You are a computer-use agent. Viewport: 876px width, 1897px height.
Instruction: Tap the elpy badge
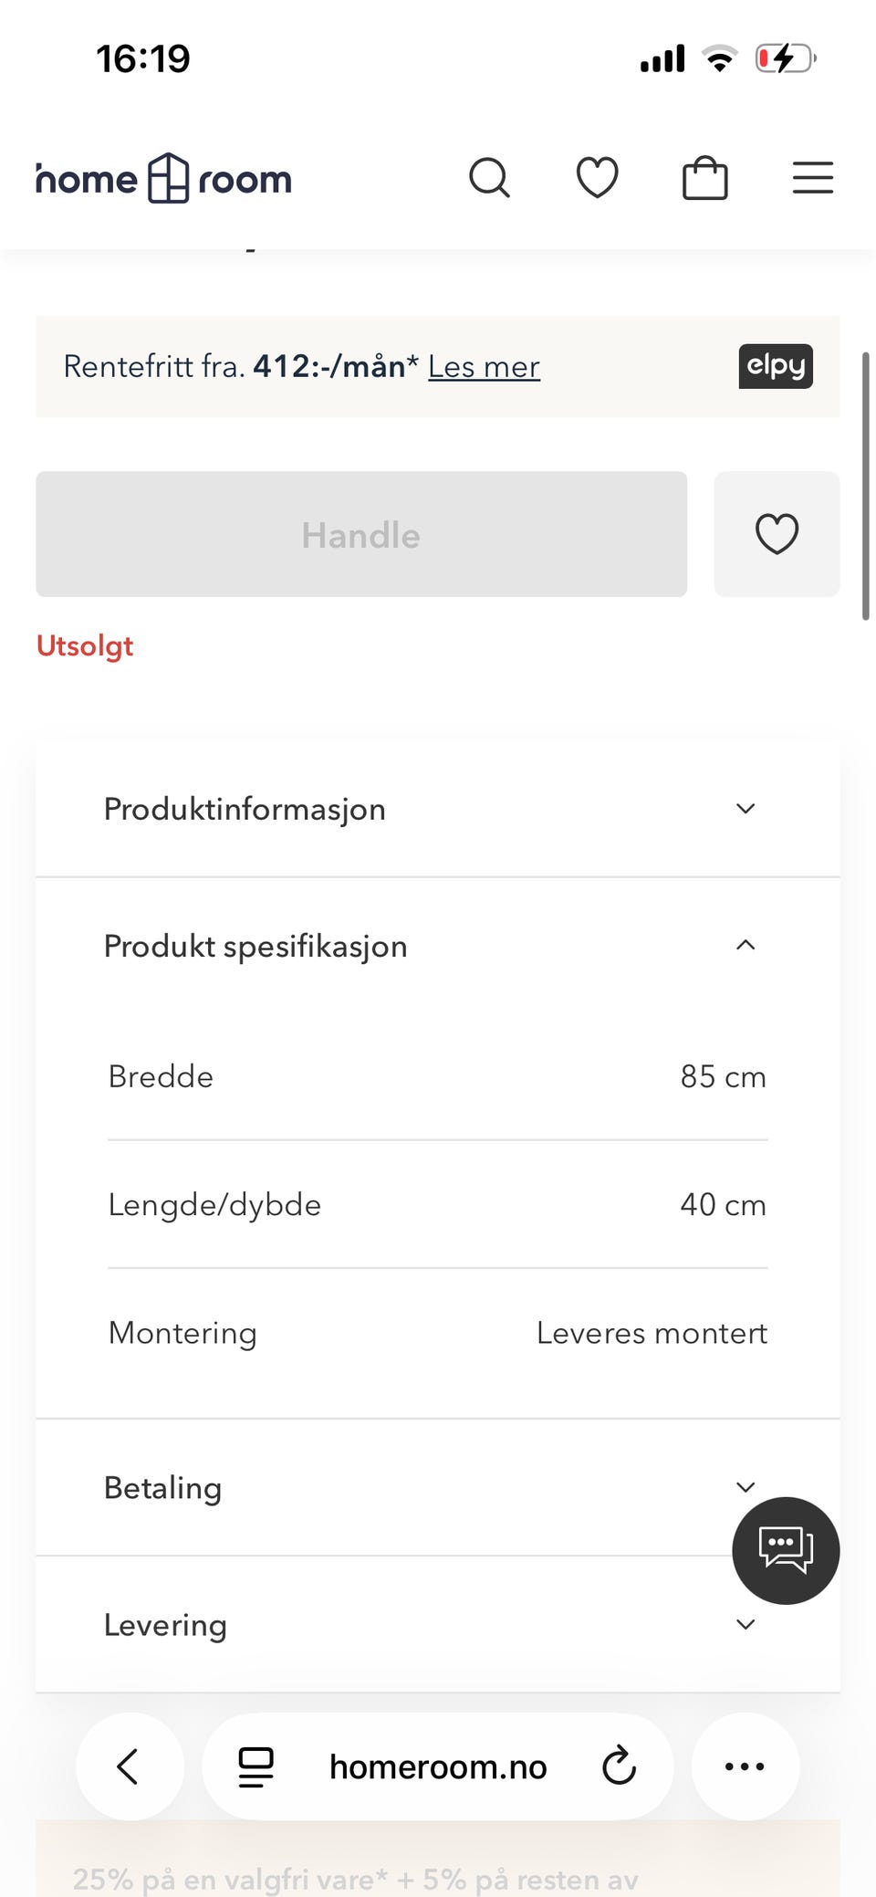coord(776,366)
